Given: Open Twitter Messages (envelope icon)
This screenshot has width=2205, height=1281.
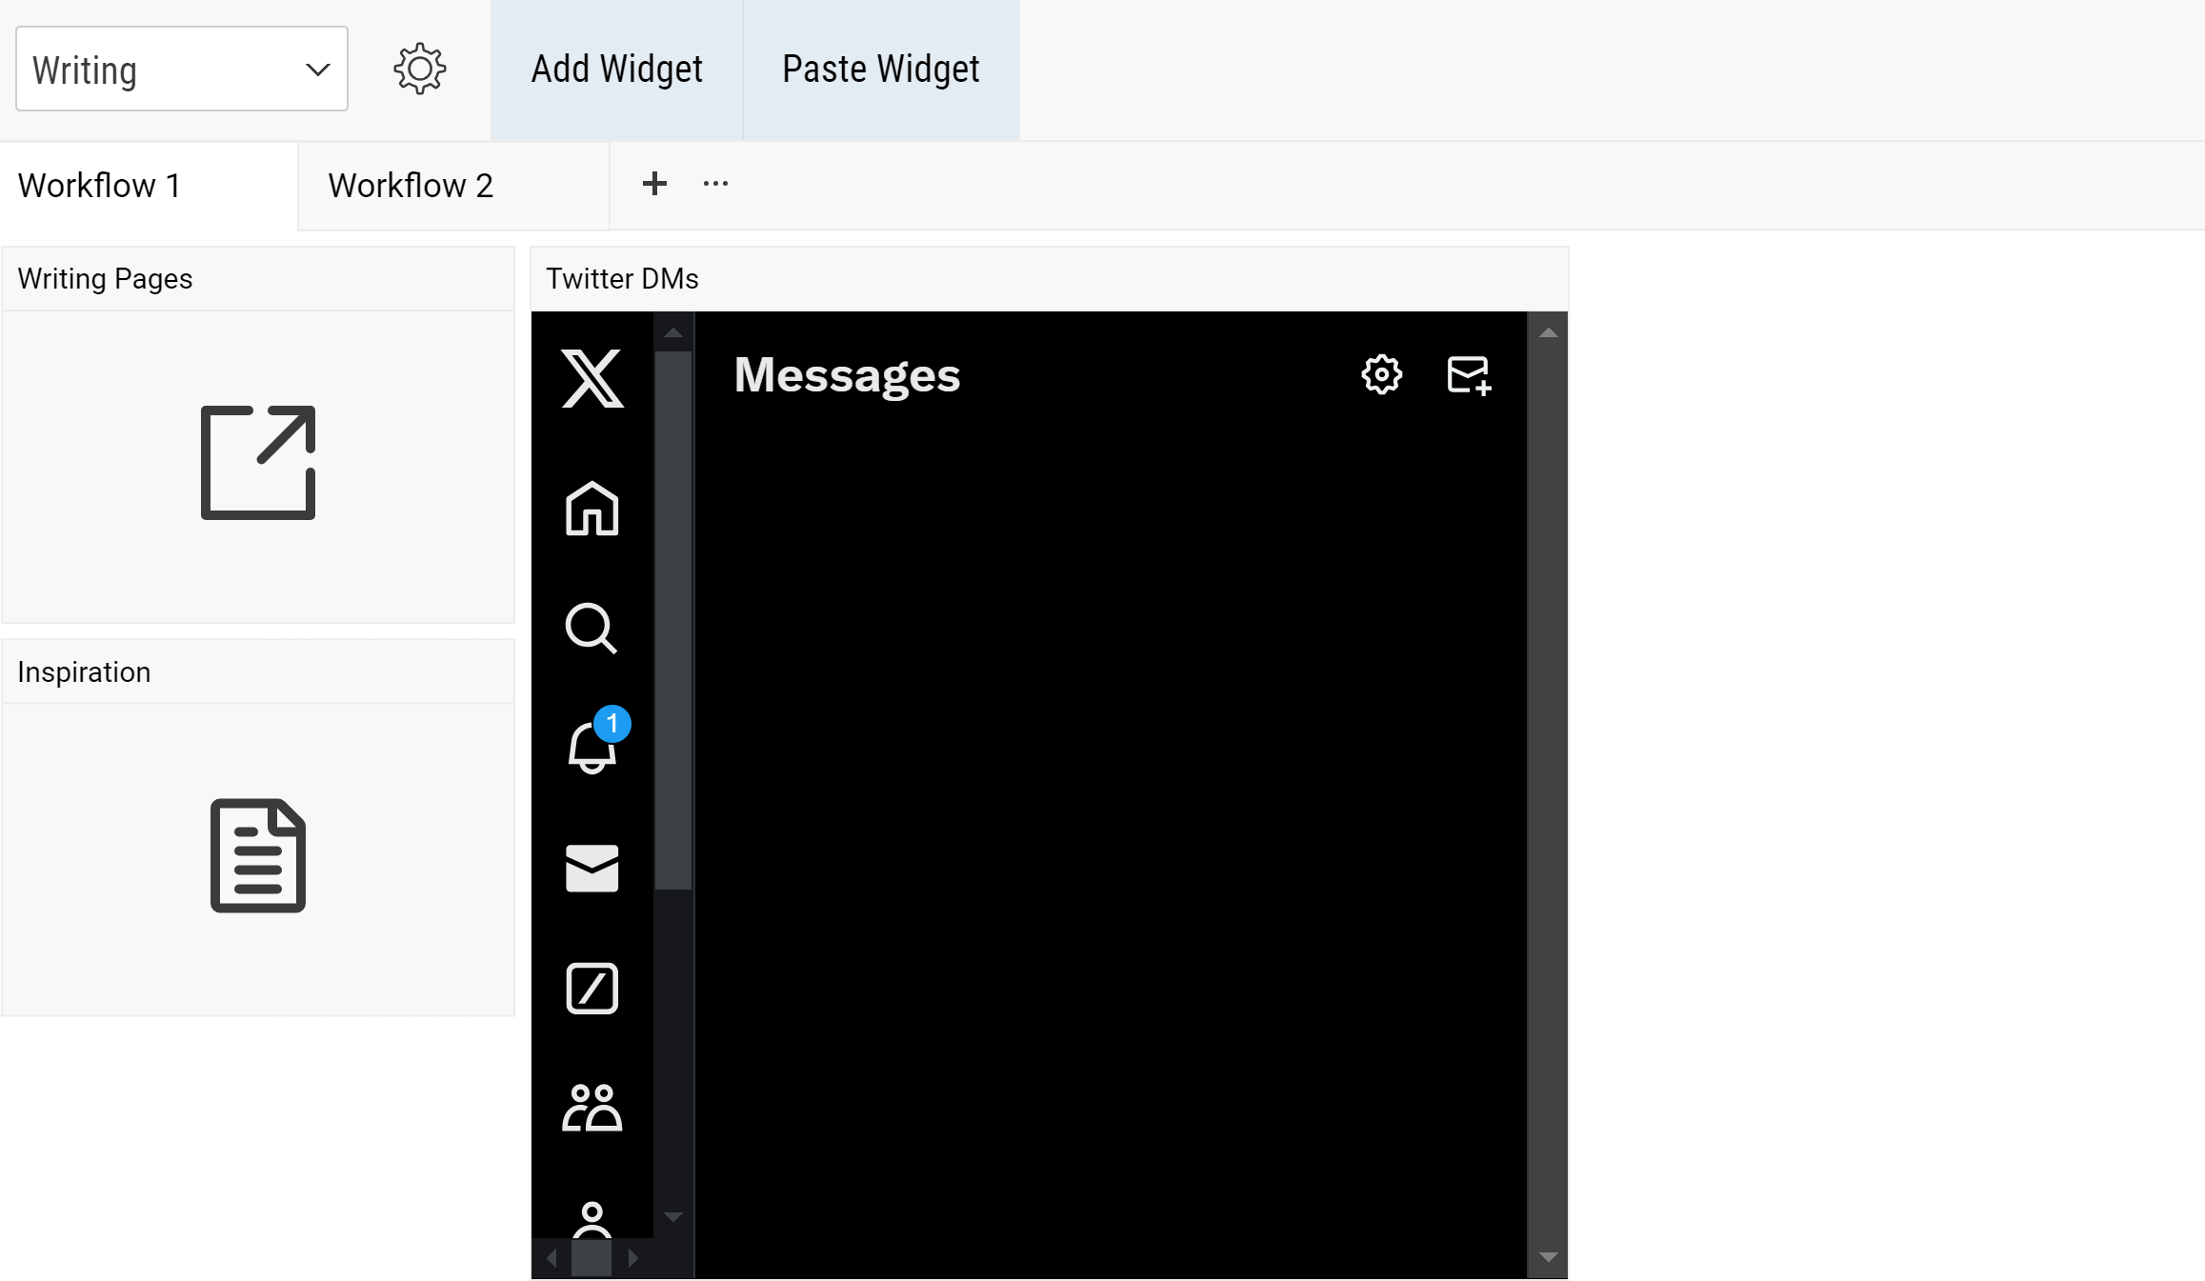Looking at the screenshot, I should 591,866.
